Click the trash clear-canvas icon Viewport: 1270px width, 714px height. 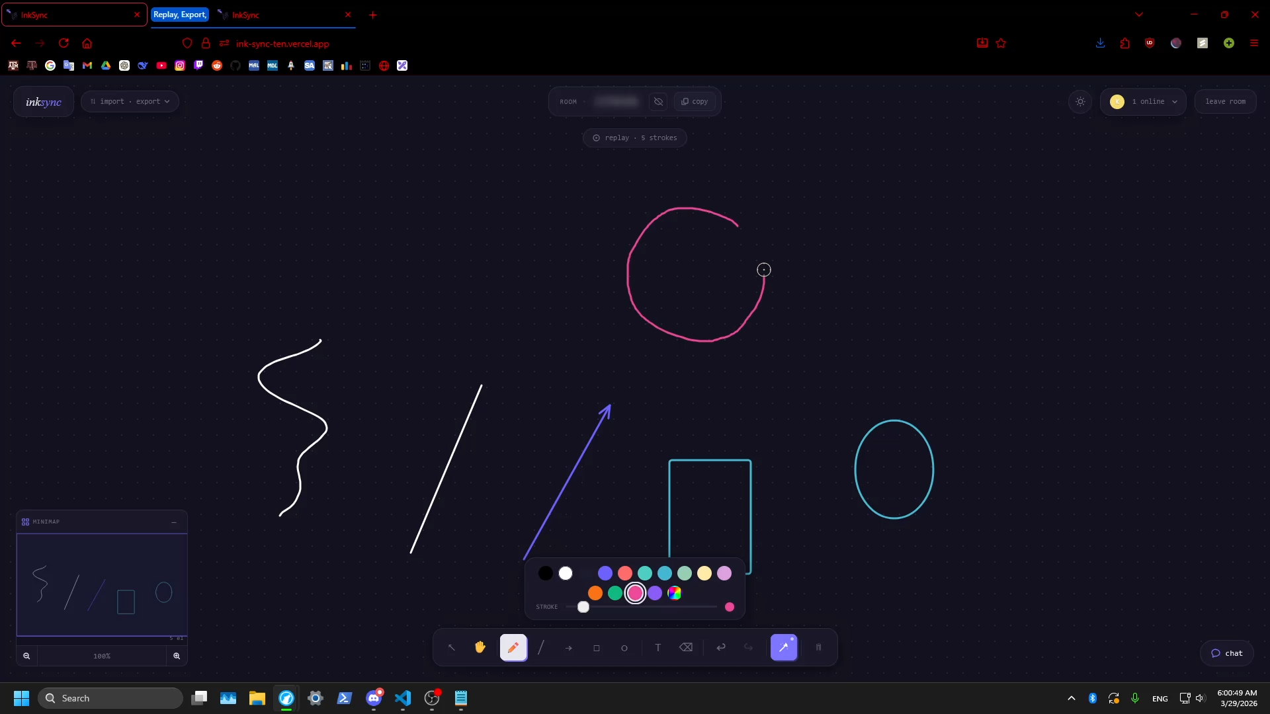pyautogui.click(x=818, y=648)
